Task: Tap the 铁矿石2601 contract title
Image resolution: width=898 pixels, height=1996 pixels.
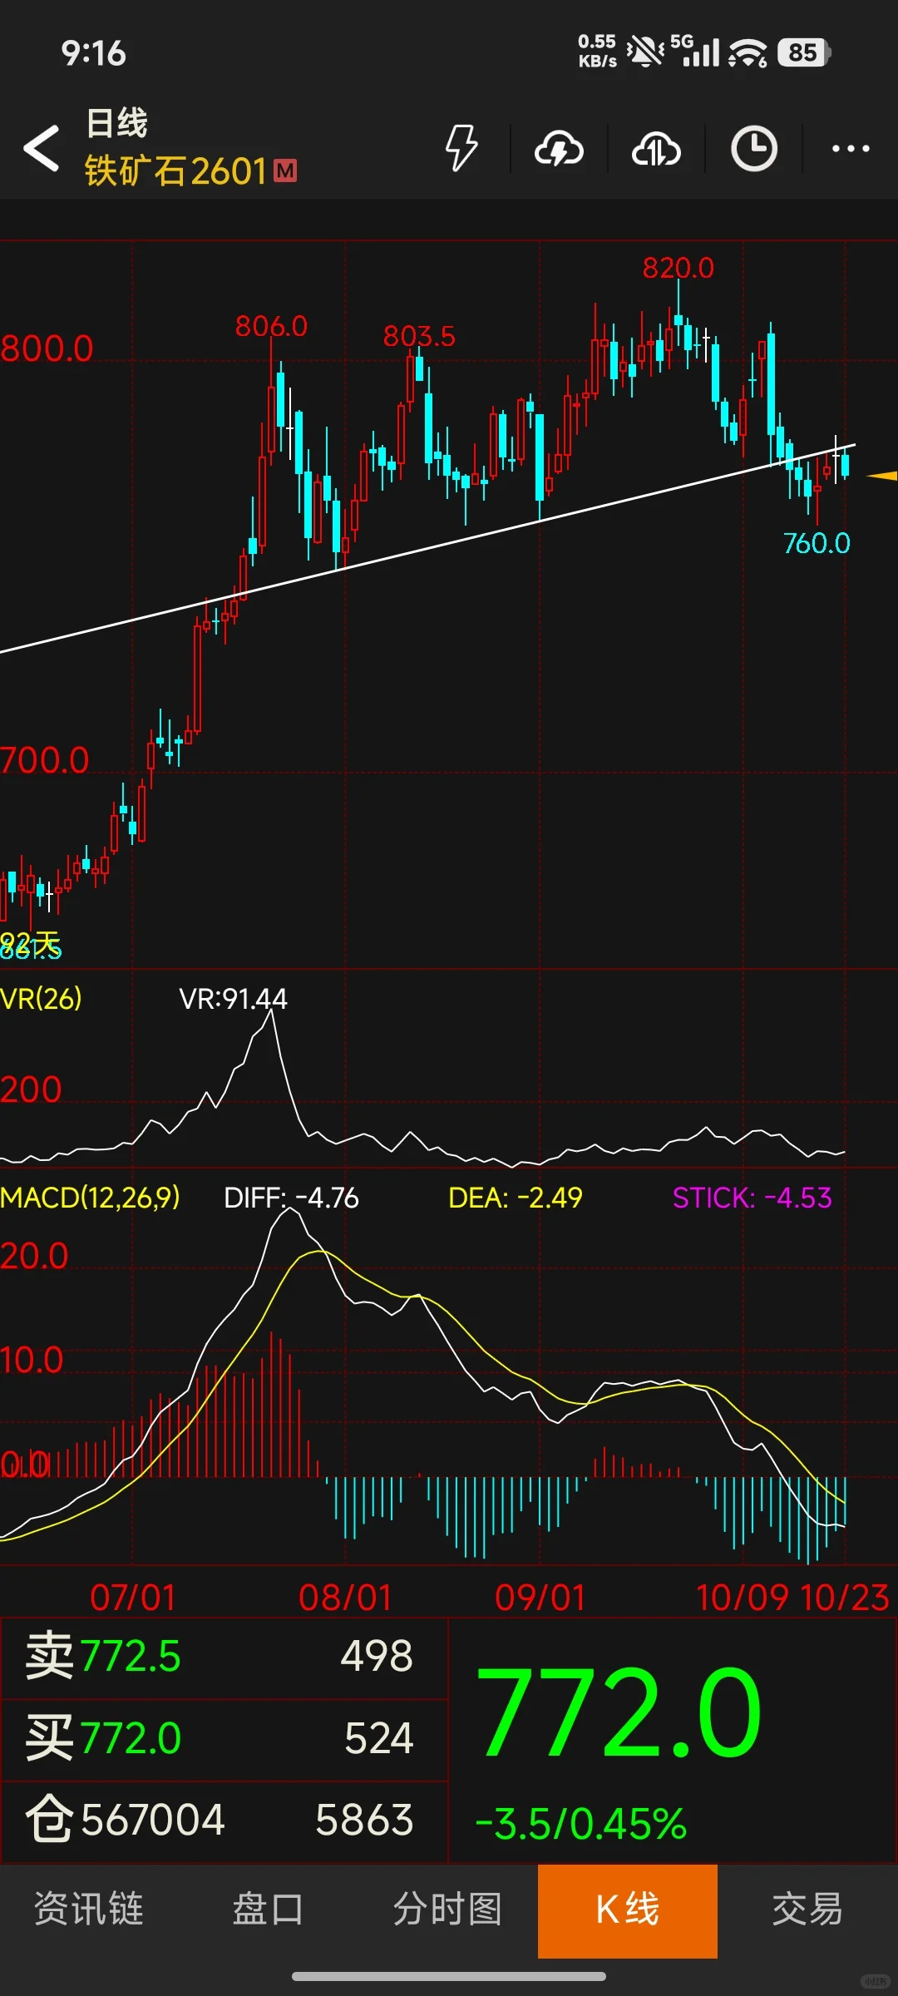Action: [175, 171]
